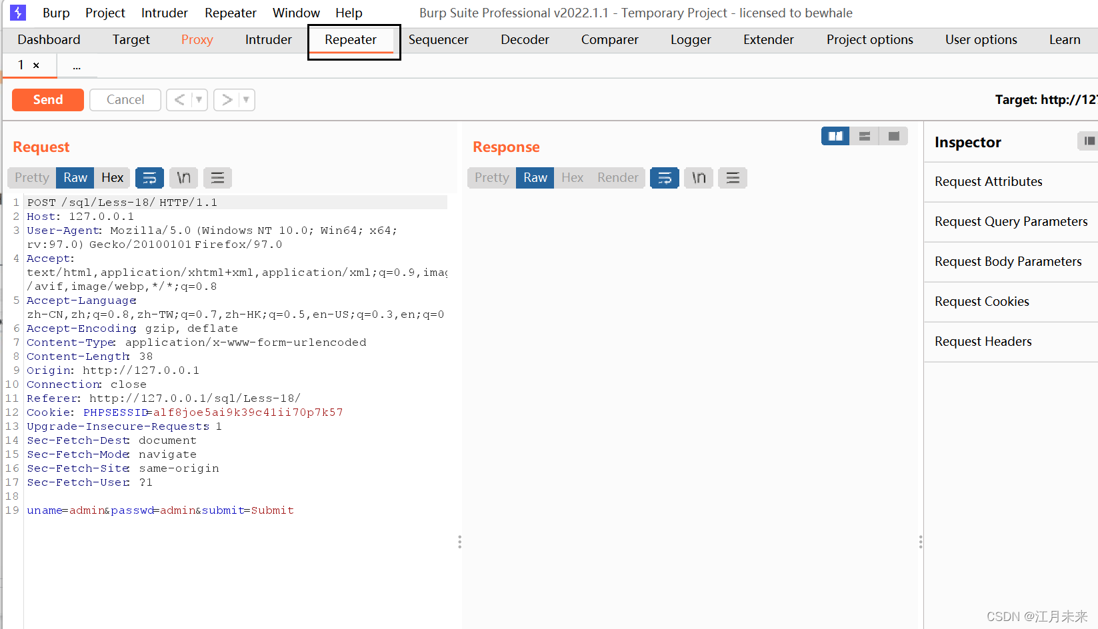1098x629 pixels.
Task: Select the Hex view in Request
Action: (113, 178)
